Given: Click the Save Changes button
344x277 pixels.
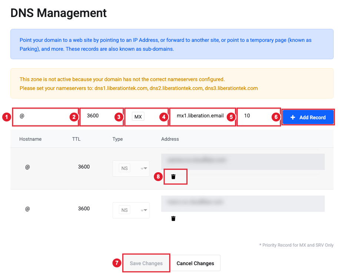Looking at the screenshot, I should [146, 263].
